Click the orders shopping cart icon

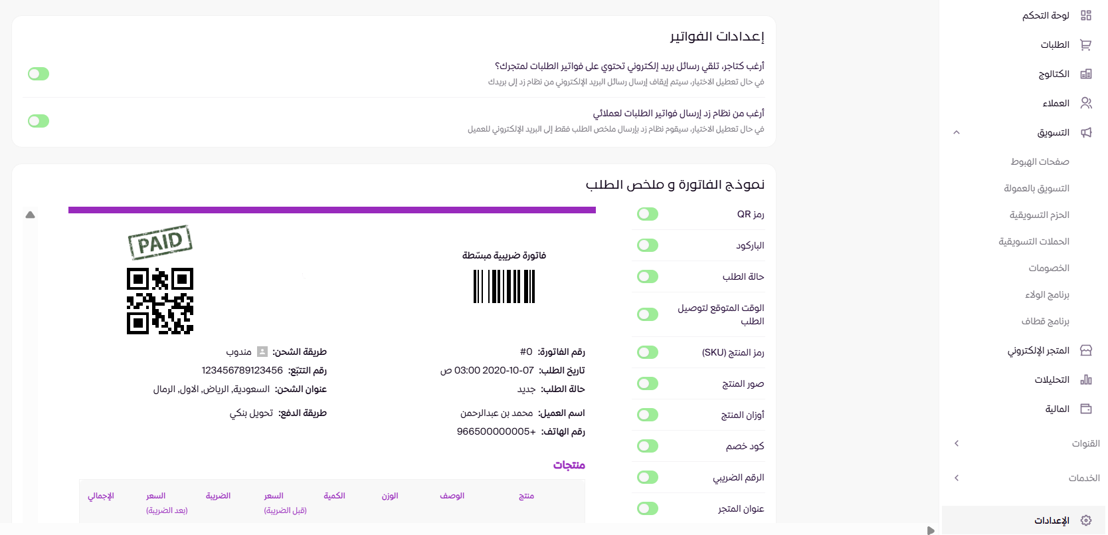point(1086,45)
